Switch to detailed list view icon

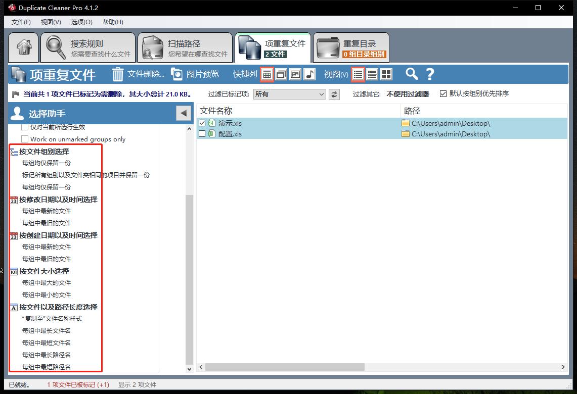click(372, 74)
